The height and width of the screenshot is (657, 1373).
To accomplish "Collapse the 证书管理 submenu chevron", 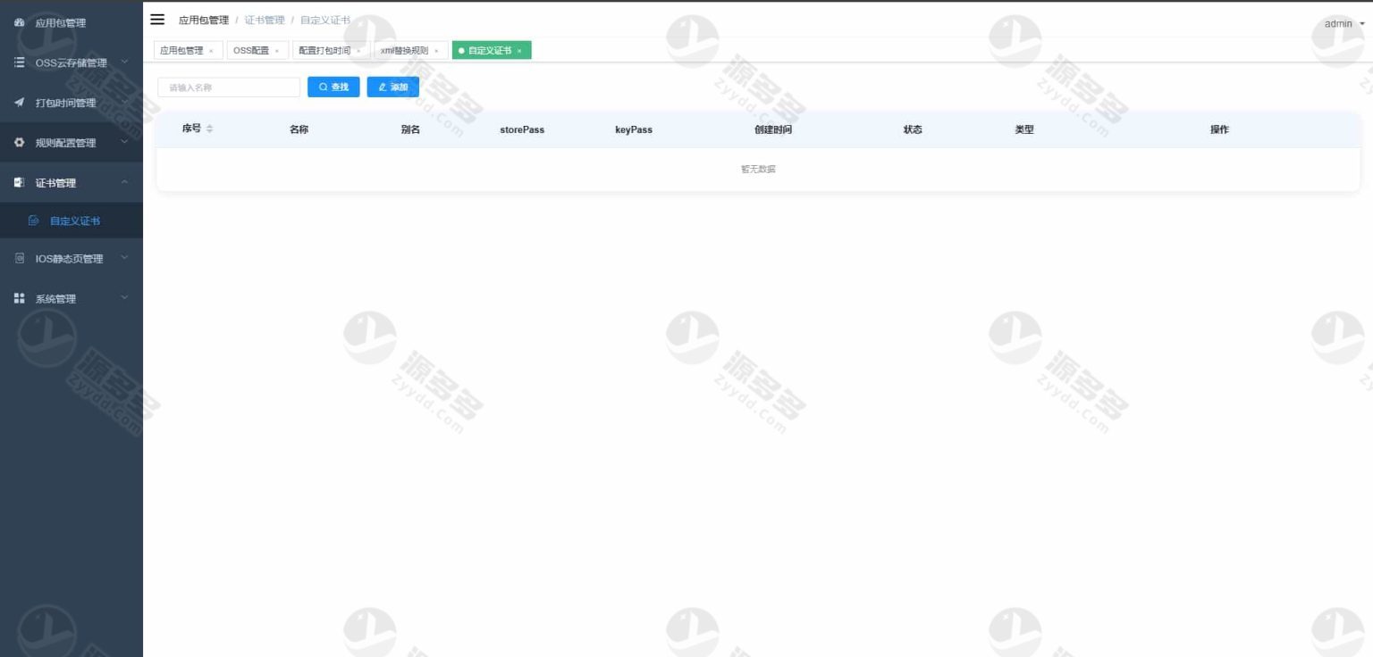I will (x=125, y=182).
